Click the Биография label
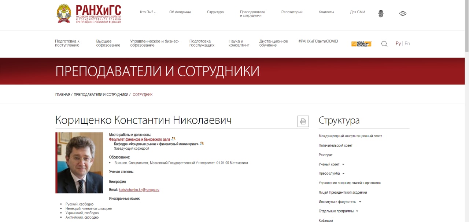469x222 pixels. 118,182
